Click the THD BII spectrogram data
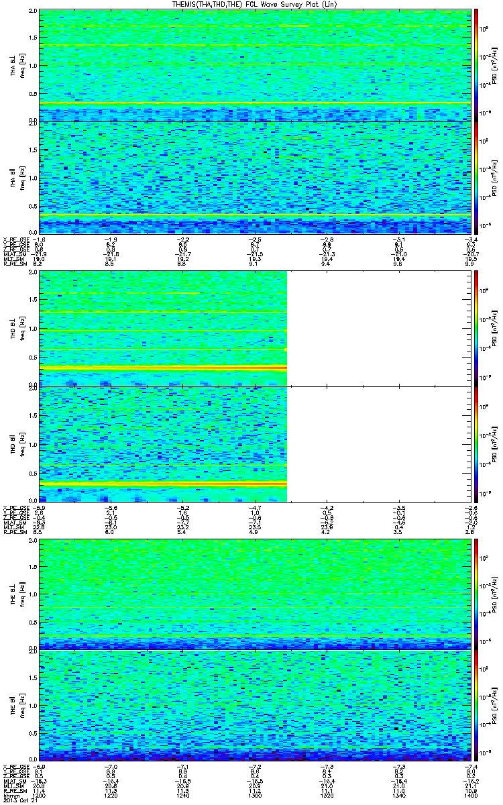Screen dimensions: 503x805 (163, 444)
